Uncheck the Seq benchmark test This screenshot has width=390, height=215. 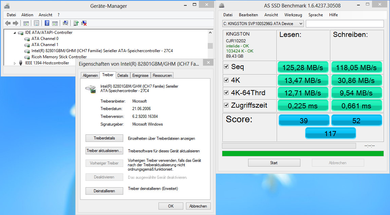pyautogui.click(x=226, y=66)
